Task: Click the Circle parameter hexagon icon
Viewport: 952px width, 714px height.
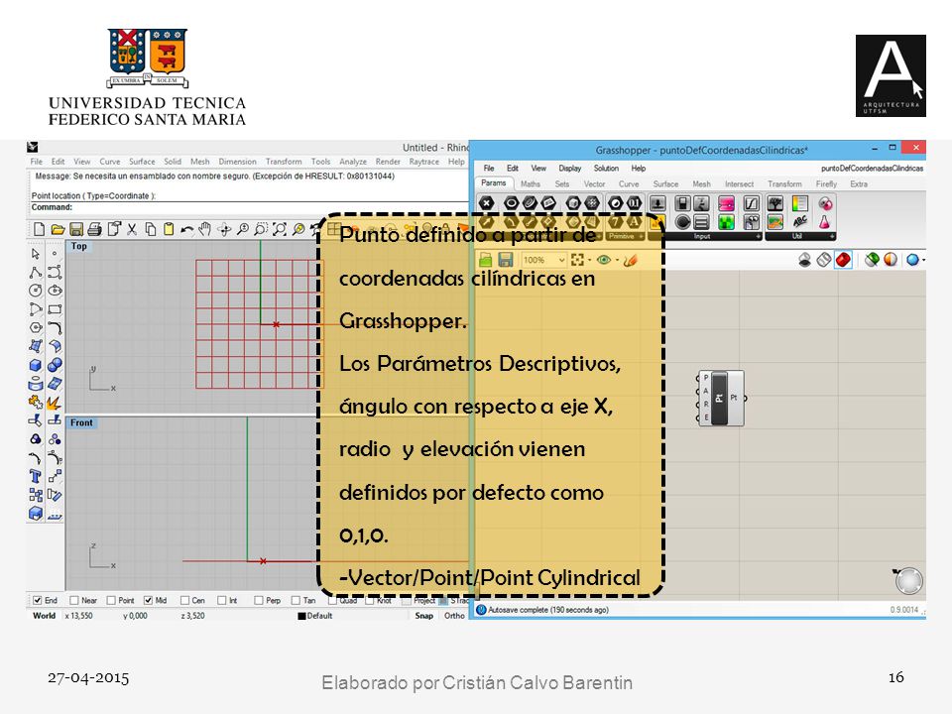Action: tap(512, 202)
